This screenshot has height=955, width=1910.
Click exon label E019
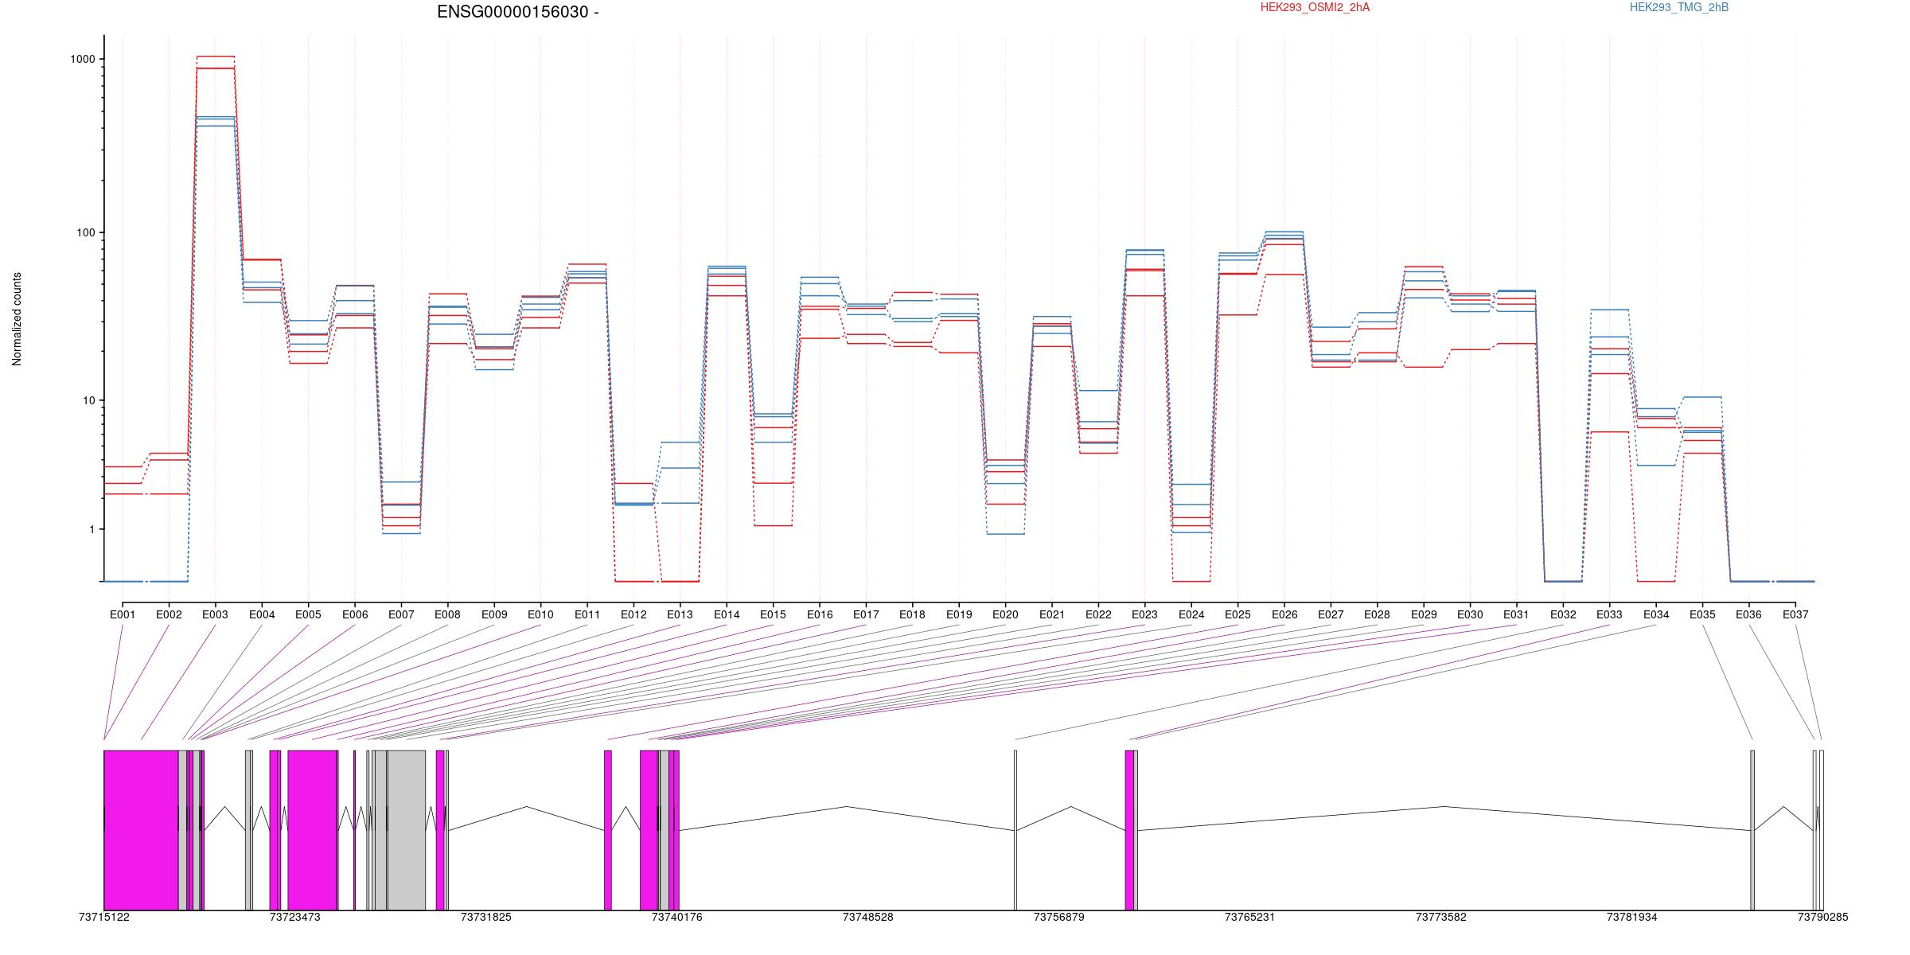coord(959,614)
